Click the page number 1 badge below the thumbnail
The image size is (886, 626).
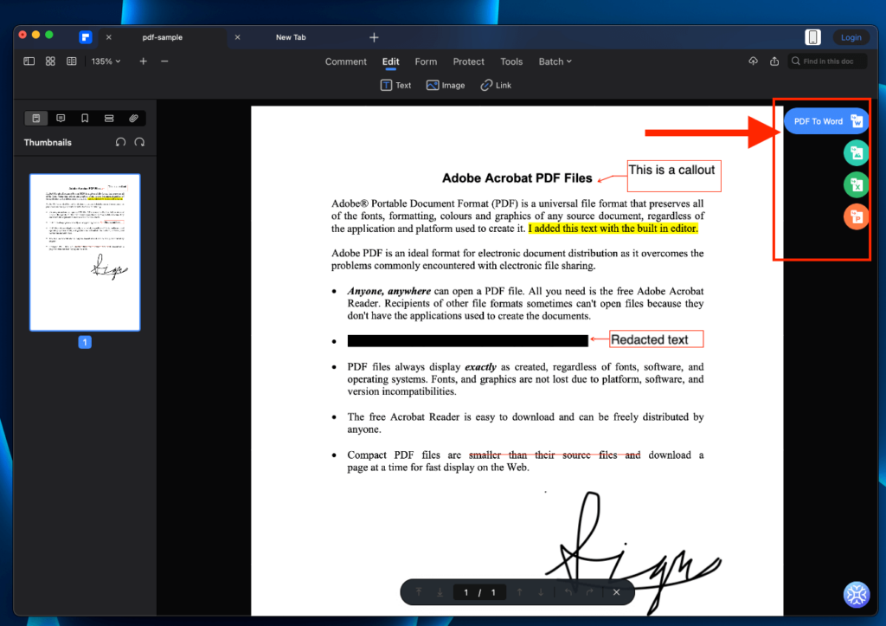click(x=85, y=342)
